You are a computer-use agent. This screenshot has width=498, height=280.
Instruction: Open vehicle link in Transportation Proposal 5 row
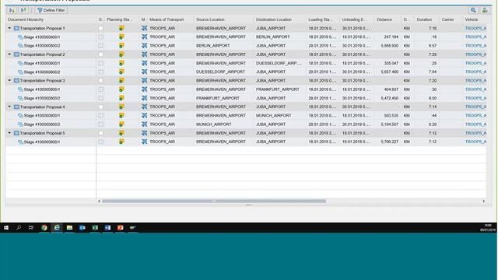click(475, 133)
